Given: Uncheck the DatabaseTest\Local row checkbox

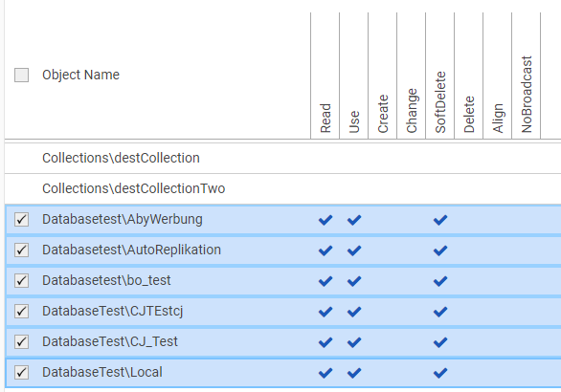Looking at the screenshot, I should [21, 372].
